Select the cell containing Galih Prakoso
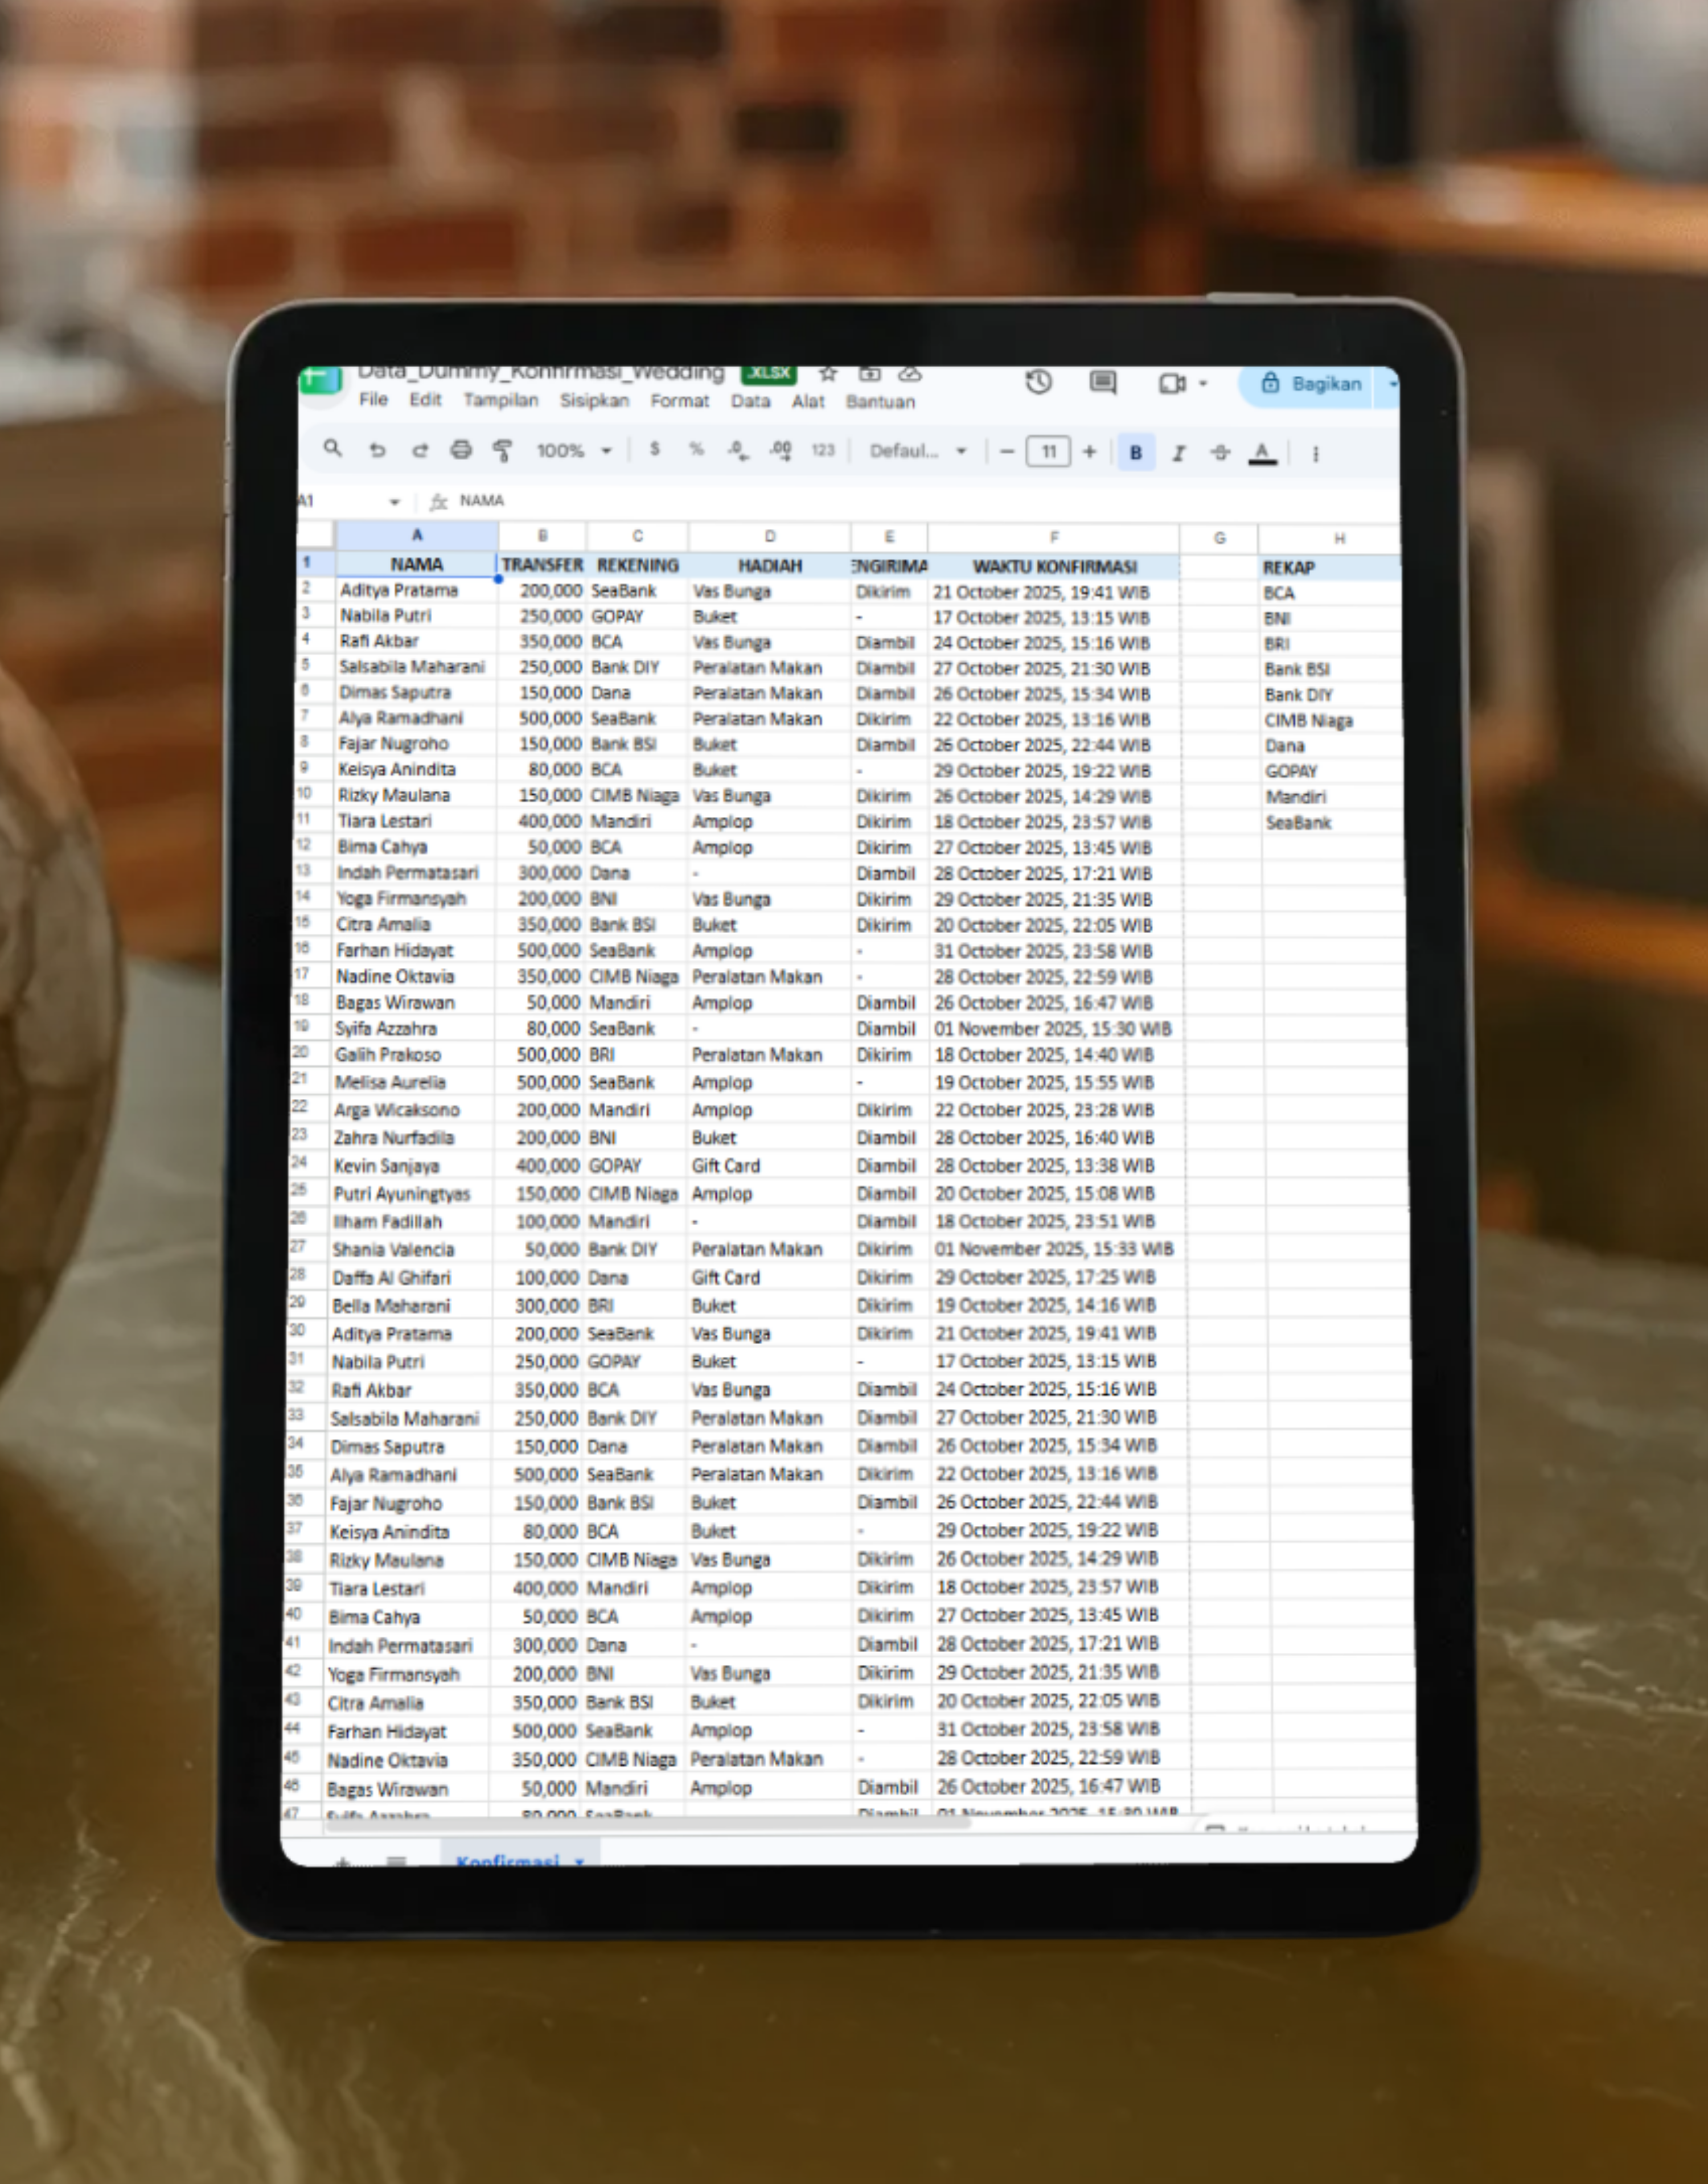Viewport: 1708px width, 2184px height. pos(412,1055)
